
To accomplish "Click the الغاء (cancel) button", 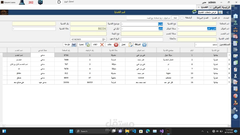I will tap(98, 44).
